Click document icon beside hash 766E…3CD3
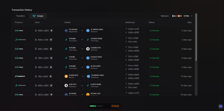 [x=36, y=58]
